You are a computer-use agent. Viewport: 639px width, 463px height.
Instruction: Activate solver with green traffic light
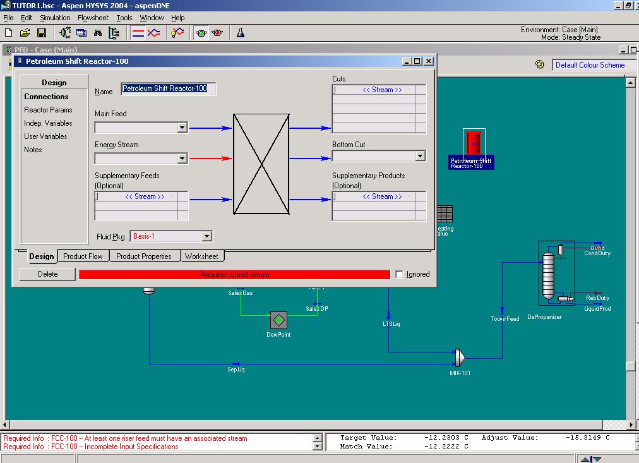[201, 33]
